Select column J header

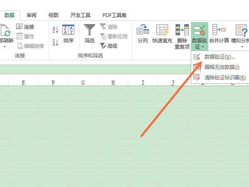tap(173, 83)
